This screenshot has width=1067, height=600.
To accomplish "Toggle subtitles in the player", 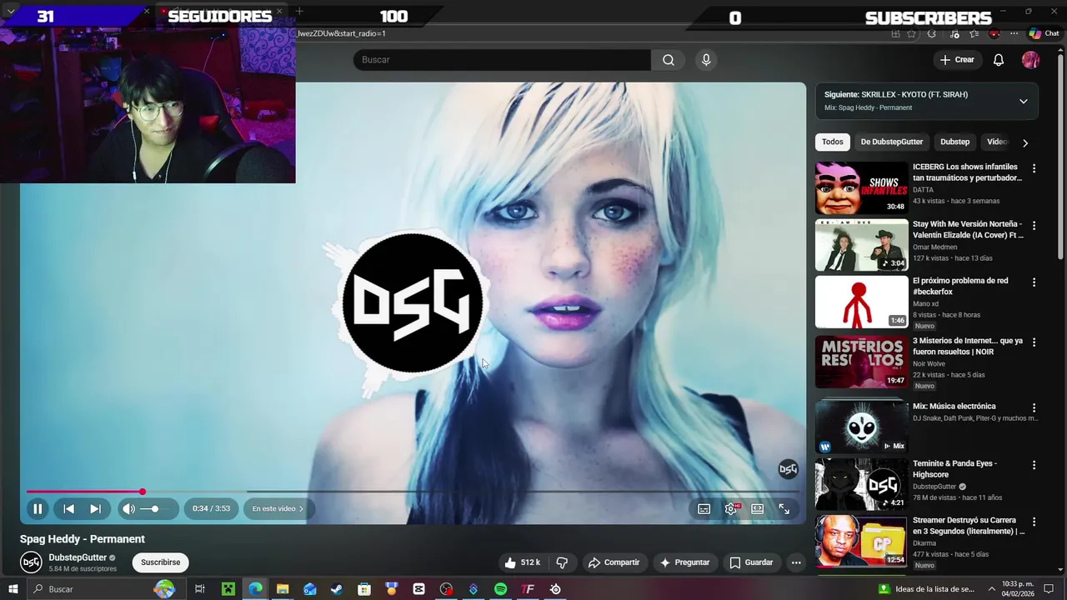I will [704, 508].
